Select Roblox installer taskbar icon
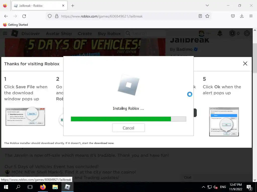Screen dimensions: 257x192 click(x=67, y=187)
